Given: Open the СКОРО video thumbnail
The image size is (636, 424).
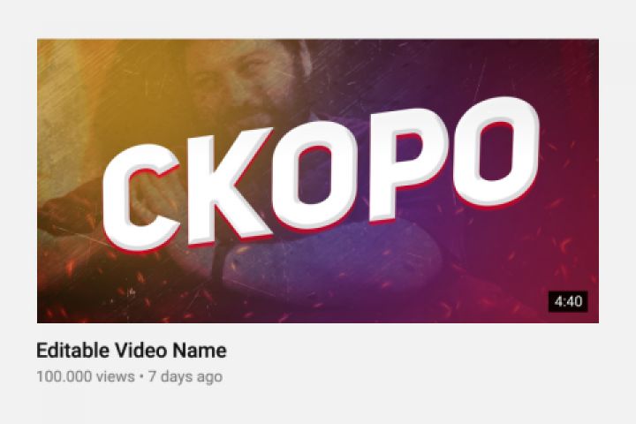Looking at the screenshot, I should pyautogui.click(x=318, y=181).
